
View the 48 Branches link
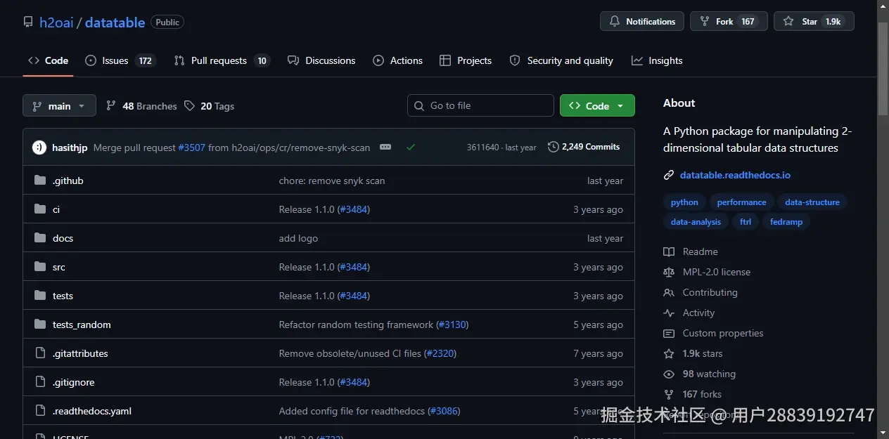(141, 106)
